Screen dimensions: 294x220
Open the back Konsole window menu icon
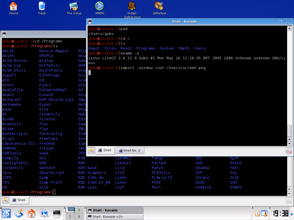[x=4, y=34]
